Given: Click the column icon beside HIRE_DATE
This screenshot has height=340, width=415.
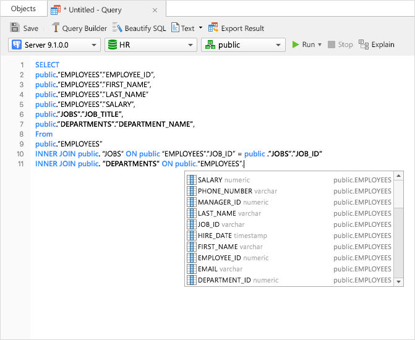Looking at the screenshot, I should (192, 236).
